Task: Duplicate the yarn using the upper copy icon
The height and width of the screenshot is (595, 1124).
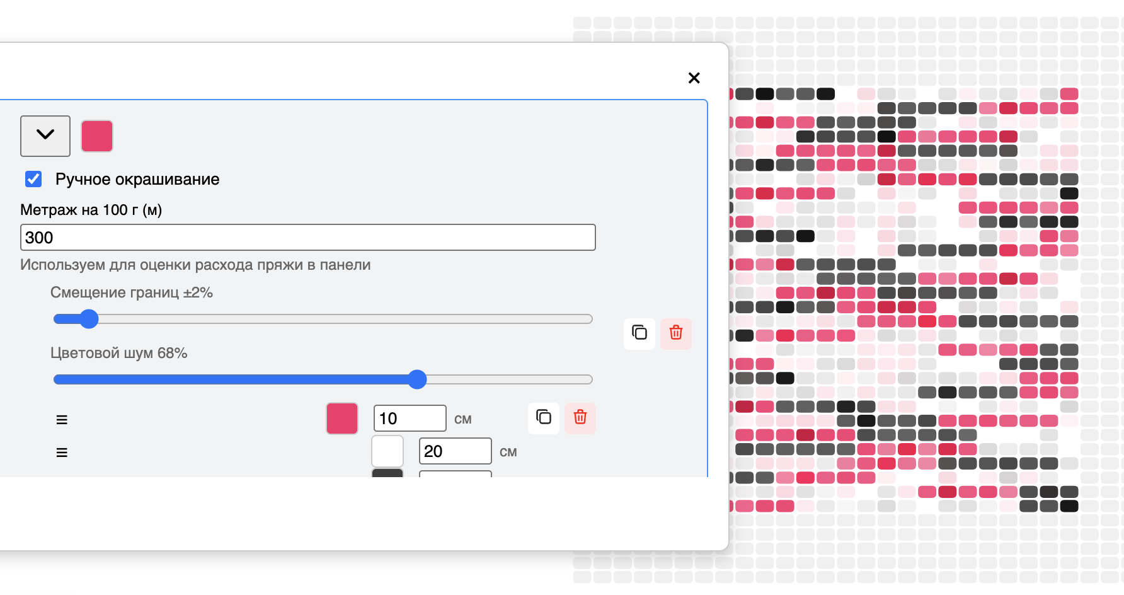Action: (x=639, y=333)
